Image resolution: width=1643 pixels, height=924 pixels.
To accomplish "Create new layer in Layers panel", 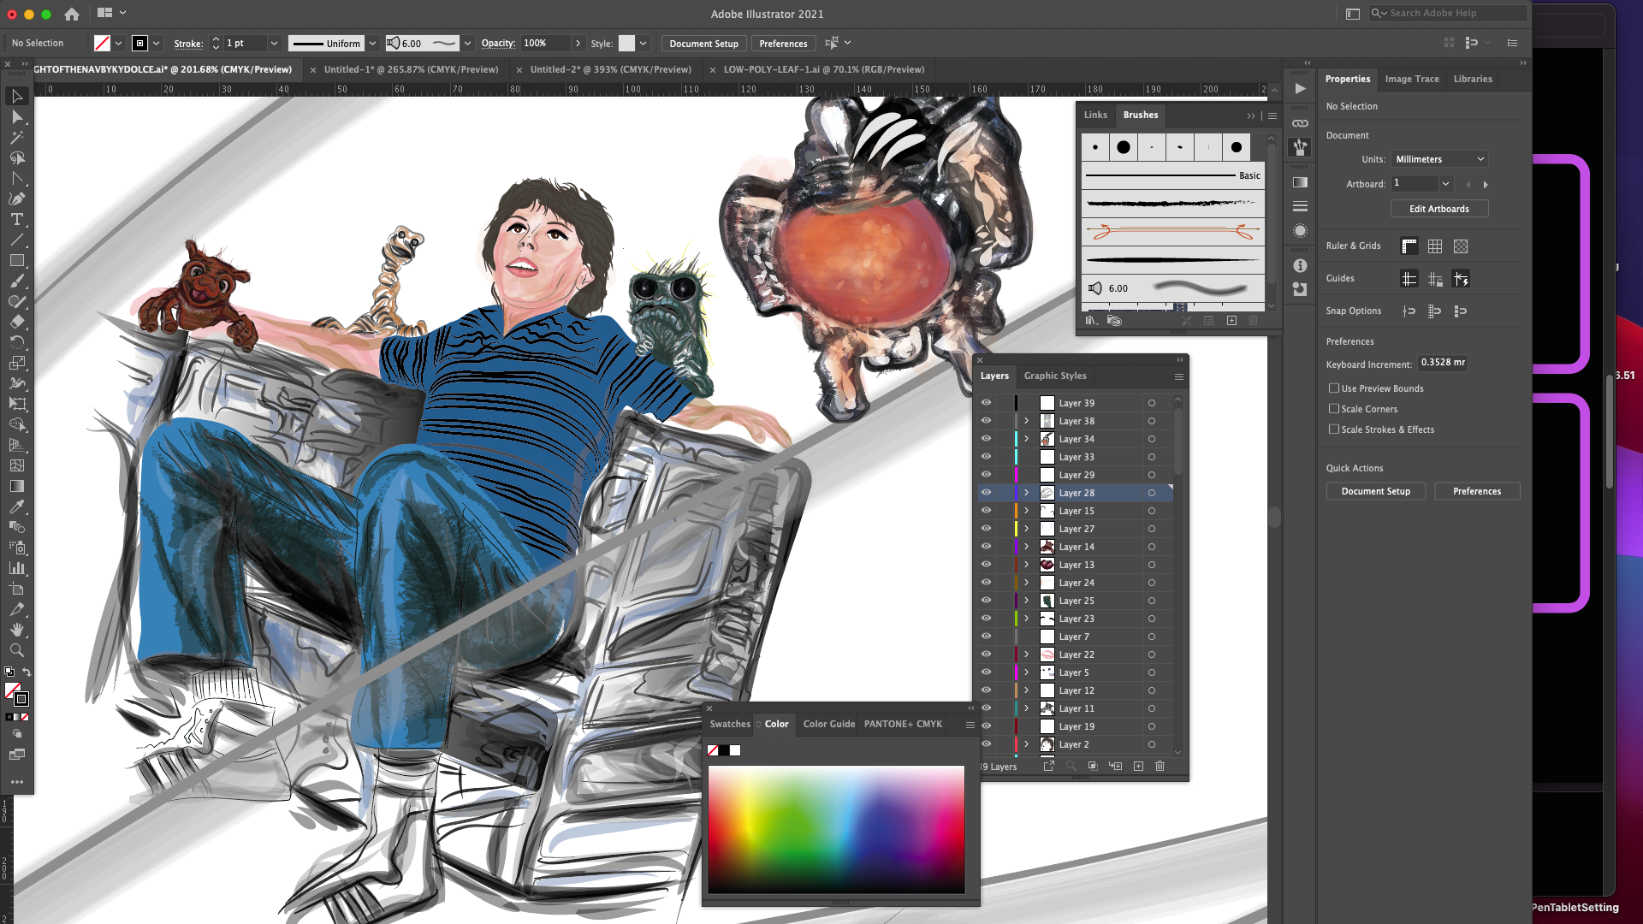I will [x=1138, y=766].
